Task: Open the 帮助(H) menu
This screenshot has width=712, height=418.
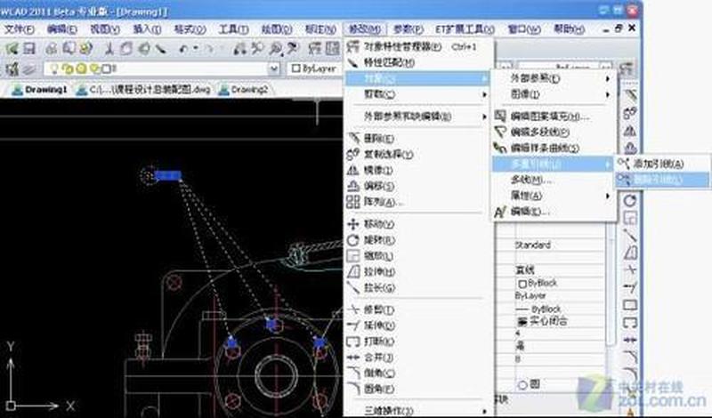Action: [x=569, y=29]
